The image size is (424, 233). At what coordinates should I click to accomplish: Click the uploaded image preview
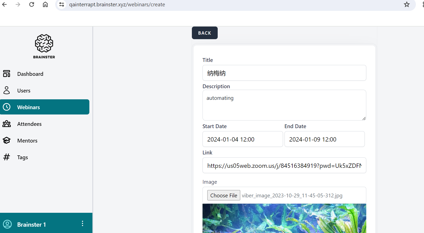[x=284, y=218]
